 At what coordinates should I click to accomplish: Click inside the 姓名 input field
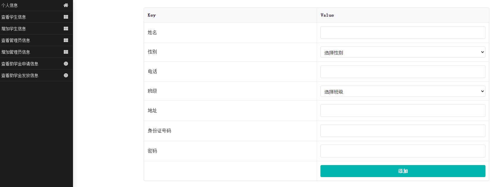click(403, 32)
